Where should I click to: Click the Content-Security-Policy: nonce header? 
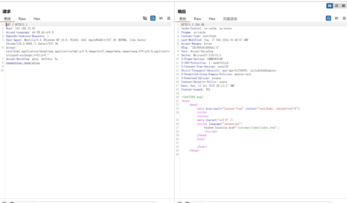click(x=204, y=82)
